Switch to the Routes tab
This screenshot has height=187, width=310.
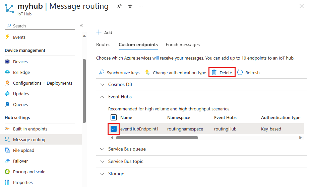pos(103,44)
